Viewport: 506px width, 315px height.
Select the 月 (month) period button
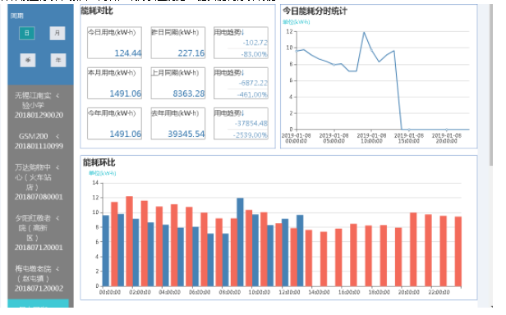(x=57, y=33)
